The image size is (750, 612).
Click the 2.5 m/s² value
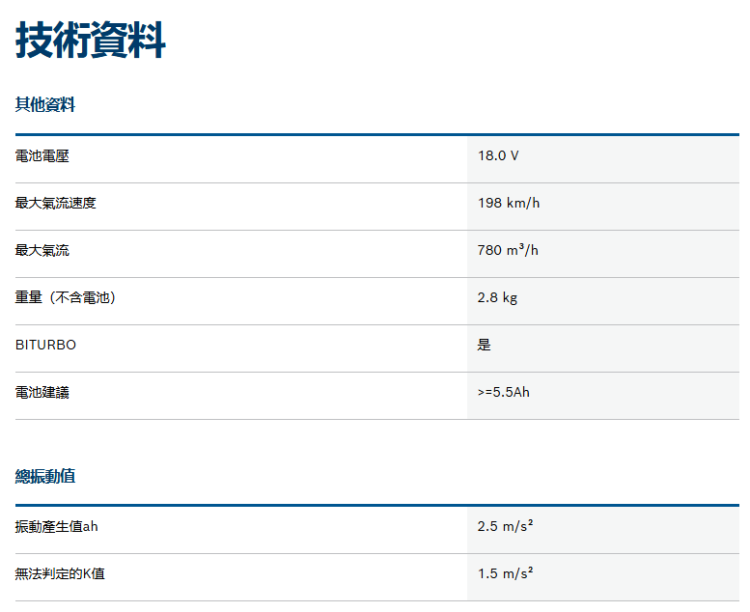tap(505, 526)
